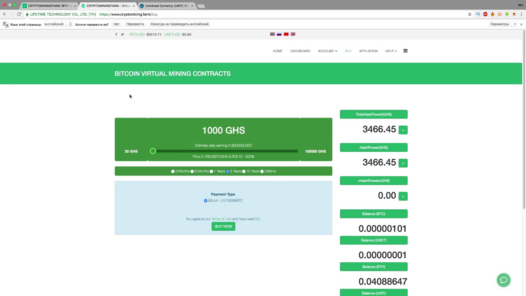
Task: Click the 0.04088647 ETH balance value
Action: point(383,282)
